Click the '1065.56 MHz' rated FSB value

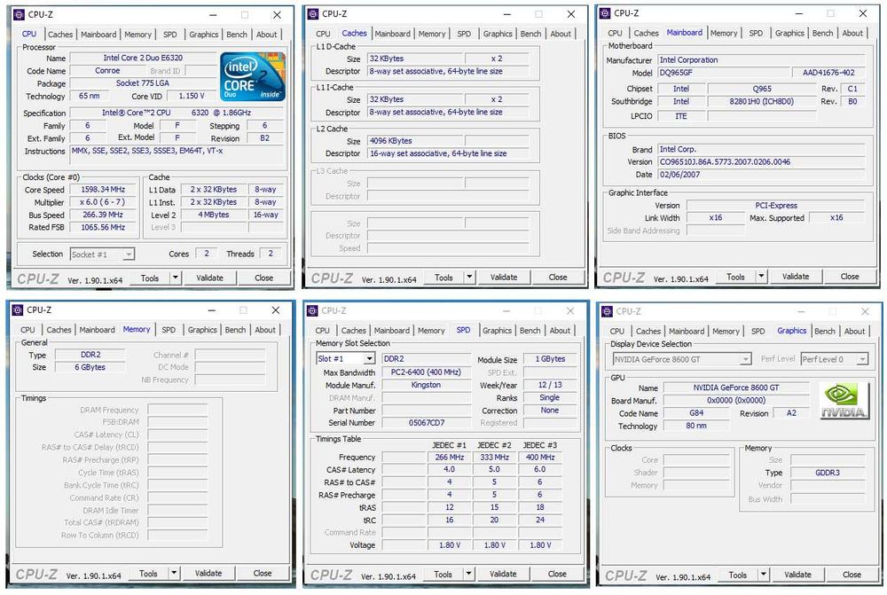point(103,227)
